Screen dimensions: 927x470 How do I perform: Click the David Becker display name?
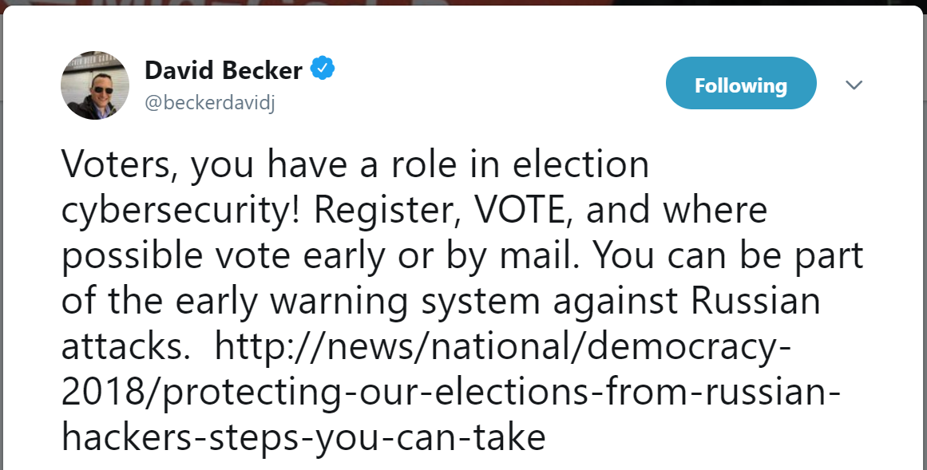[x=224, y=70]
